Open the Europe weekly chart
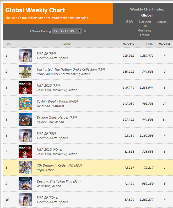 tap(145, 21)
